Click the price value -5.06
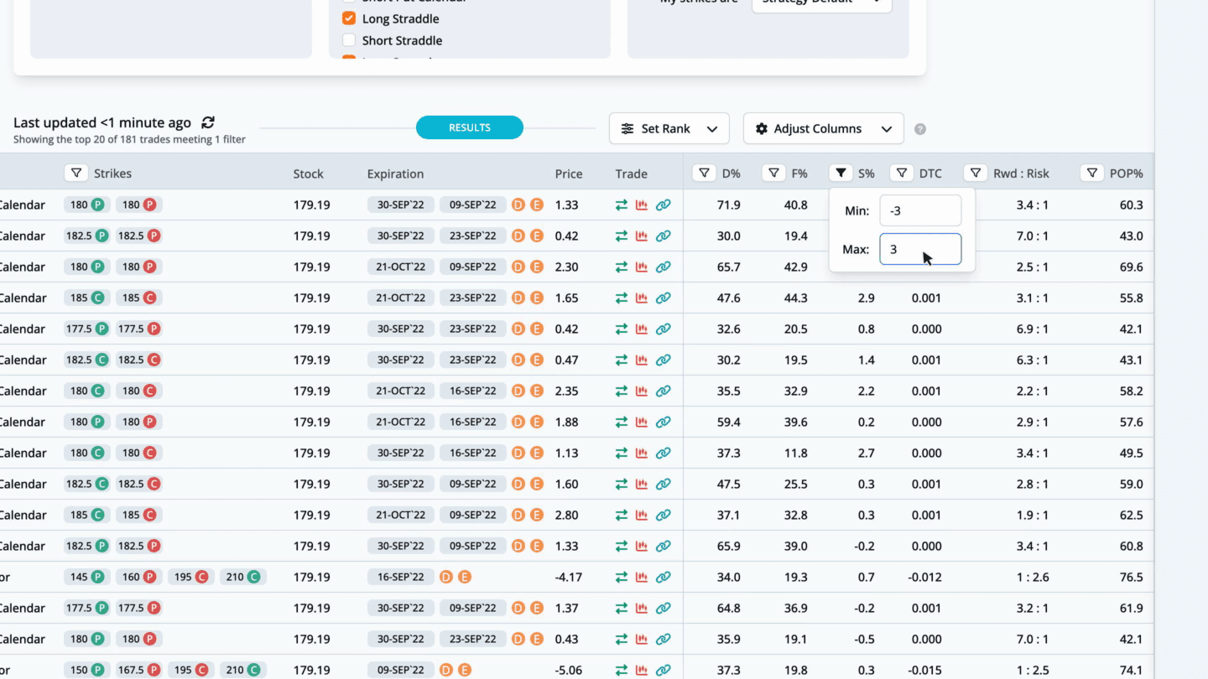 pos(568,671)
